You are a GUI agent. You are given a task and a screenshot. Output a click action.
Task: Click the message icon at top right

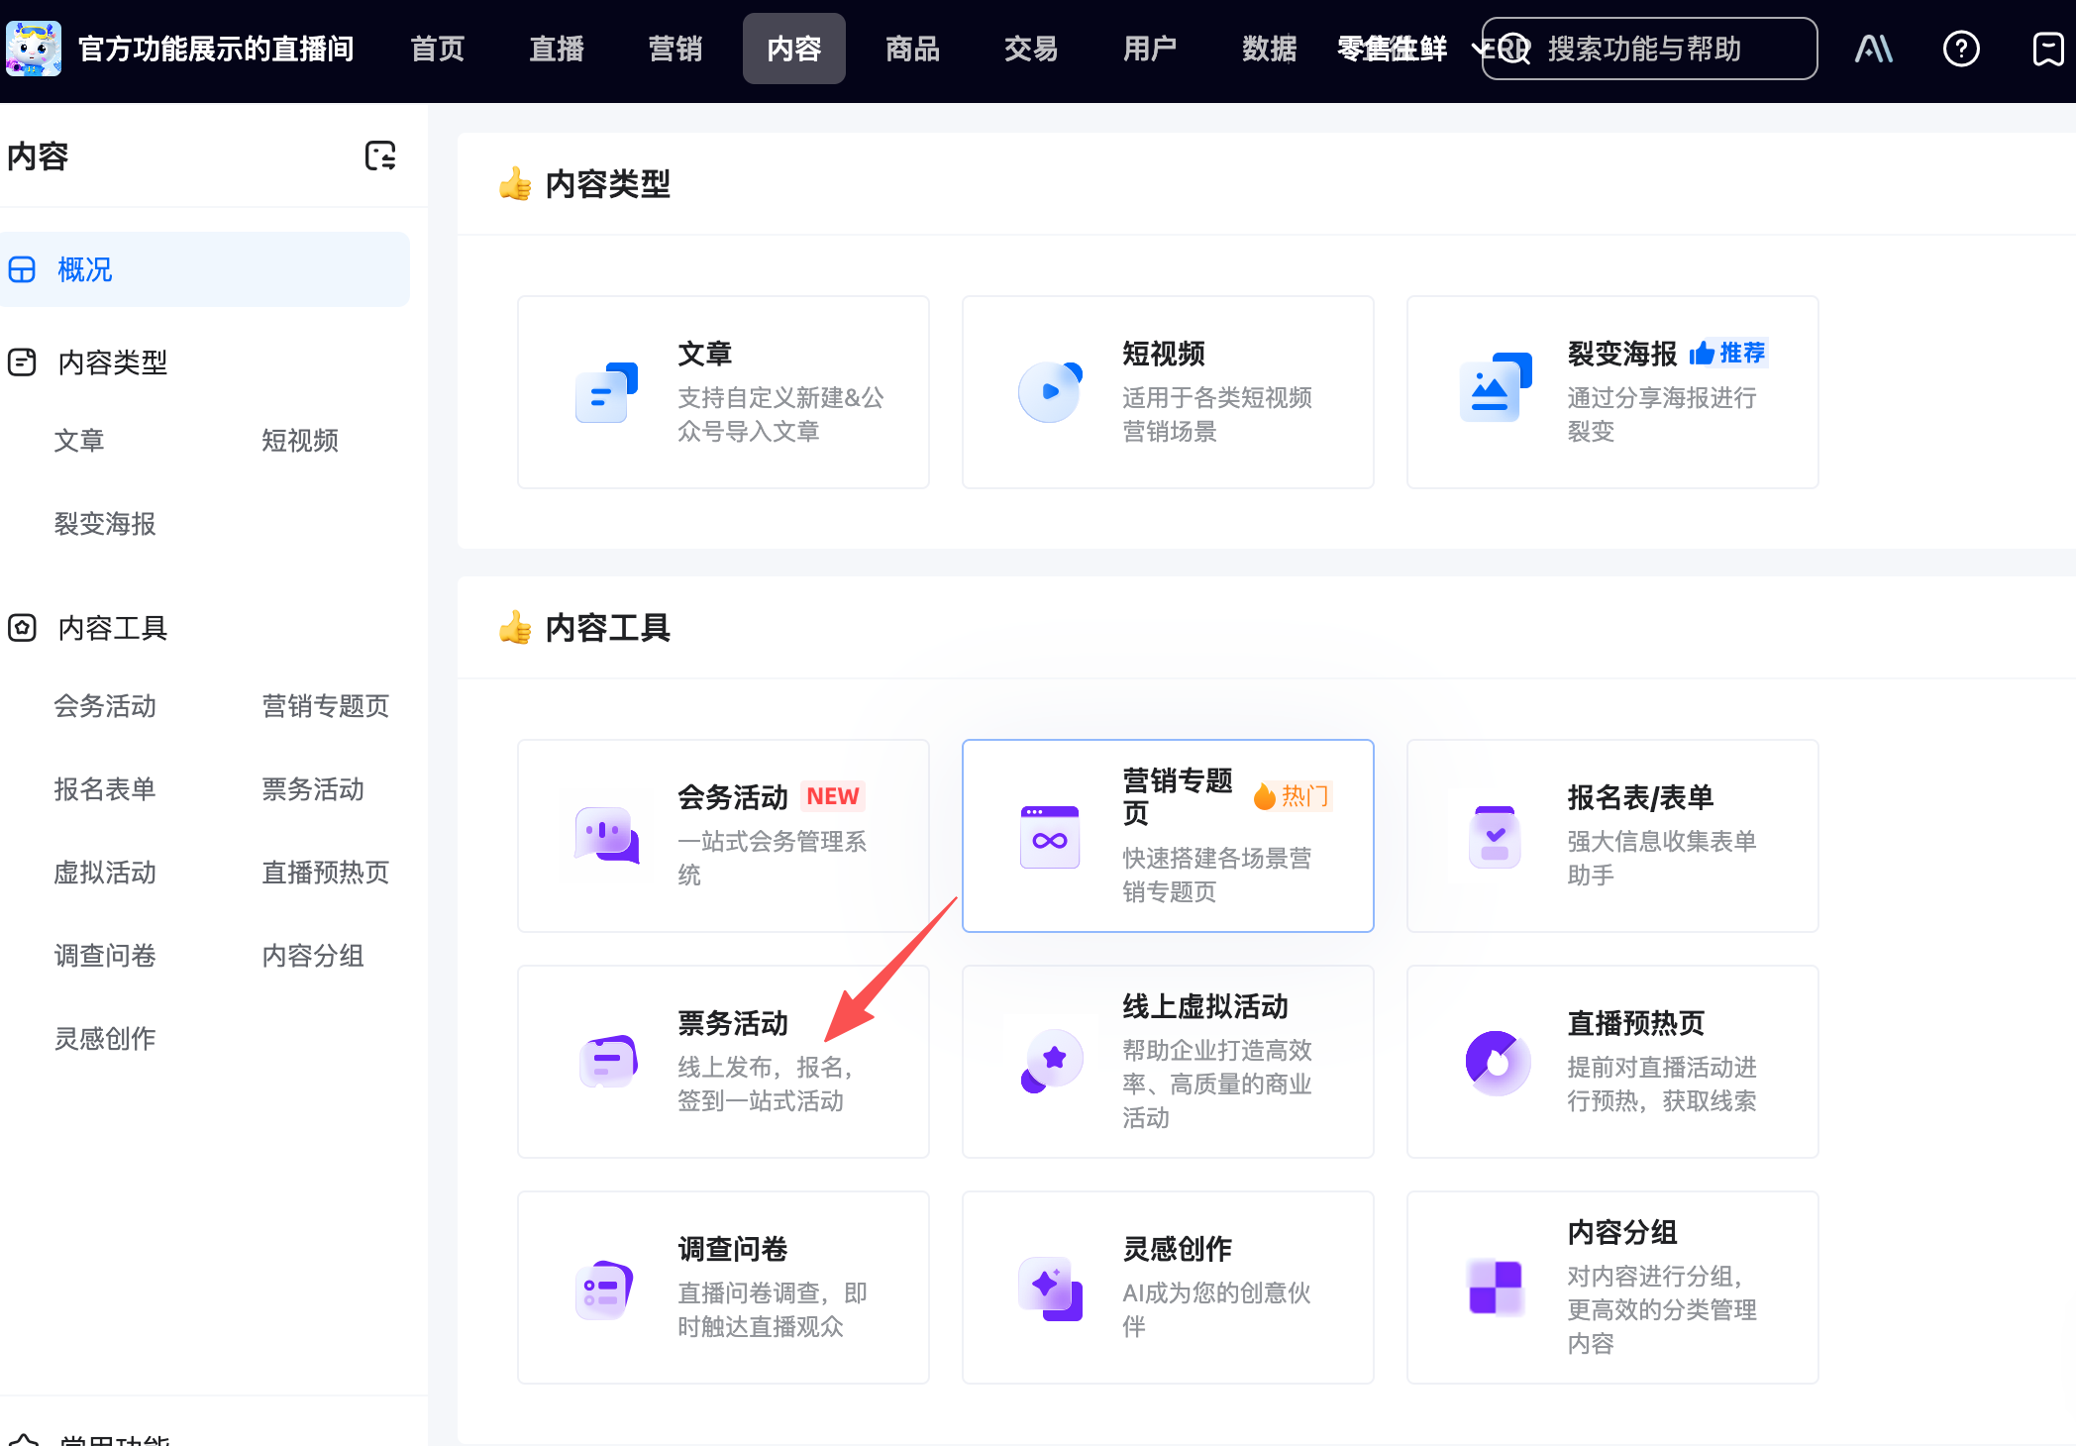pyautogui.click(x=2047, y=49)
